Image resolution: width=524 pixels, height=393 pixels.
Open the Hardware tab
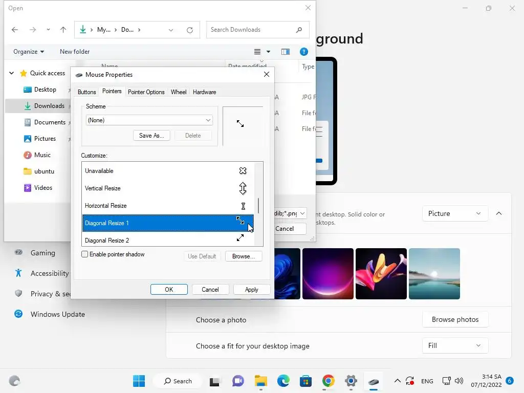coord(204,92)
